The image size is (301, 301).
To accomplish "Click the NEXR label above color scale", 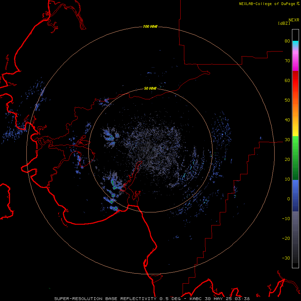I will (294, 20).
